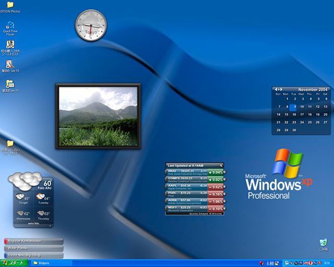Click the red ball icon in taskbar
This screenshot has height=267, width=334.
tap(261, 263)
